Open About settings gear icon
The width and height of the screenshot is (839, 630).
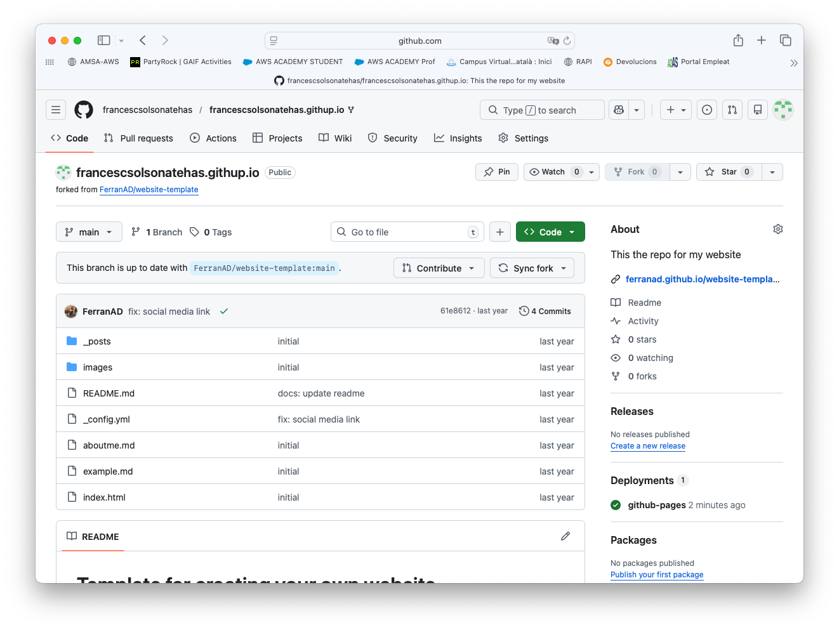[777, 229]
